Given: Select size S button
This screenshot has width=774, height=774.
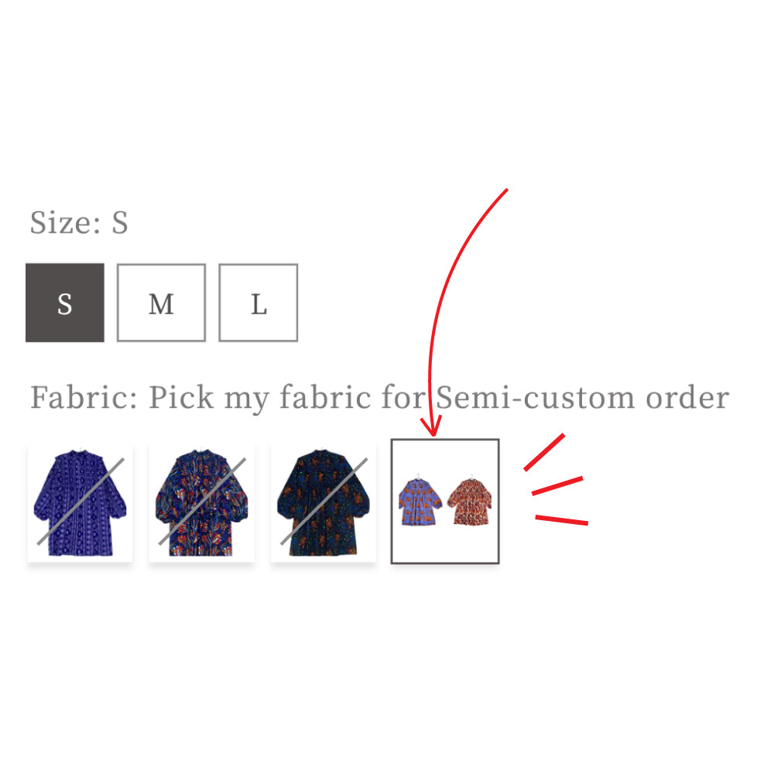Looking at the screenshot, I should (x=65, y=303).
